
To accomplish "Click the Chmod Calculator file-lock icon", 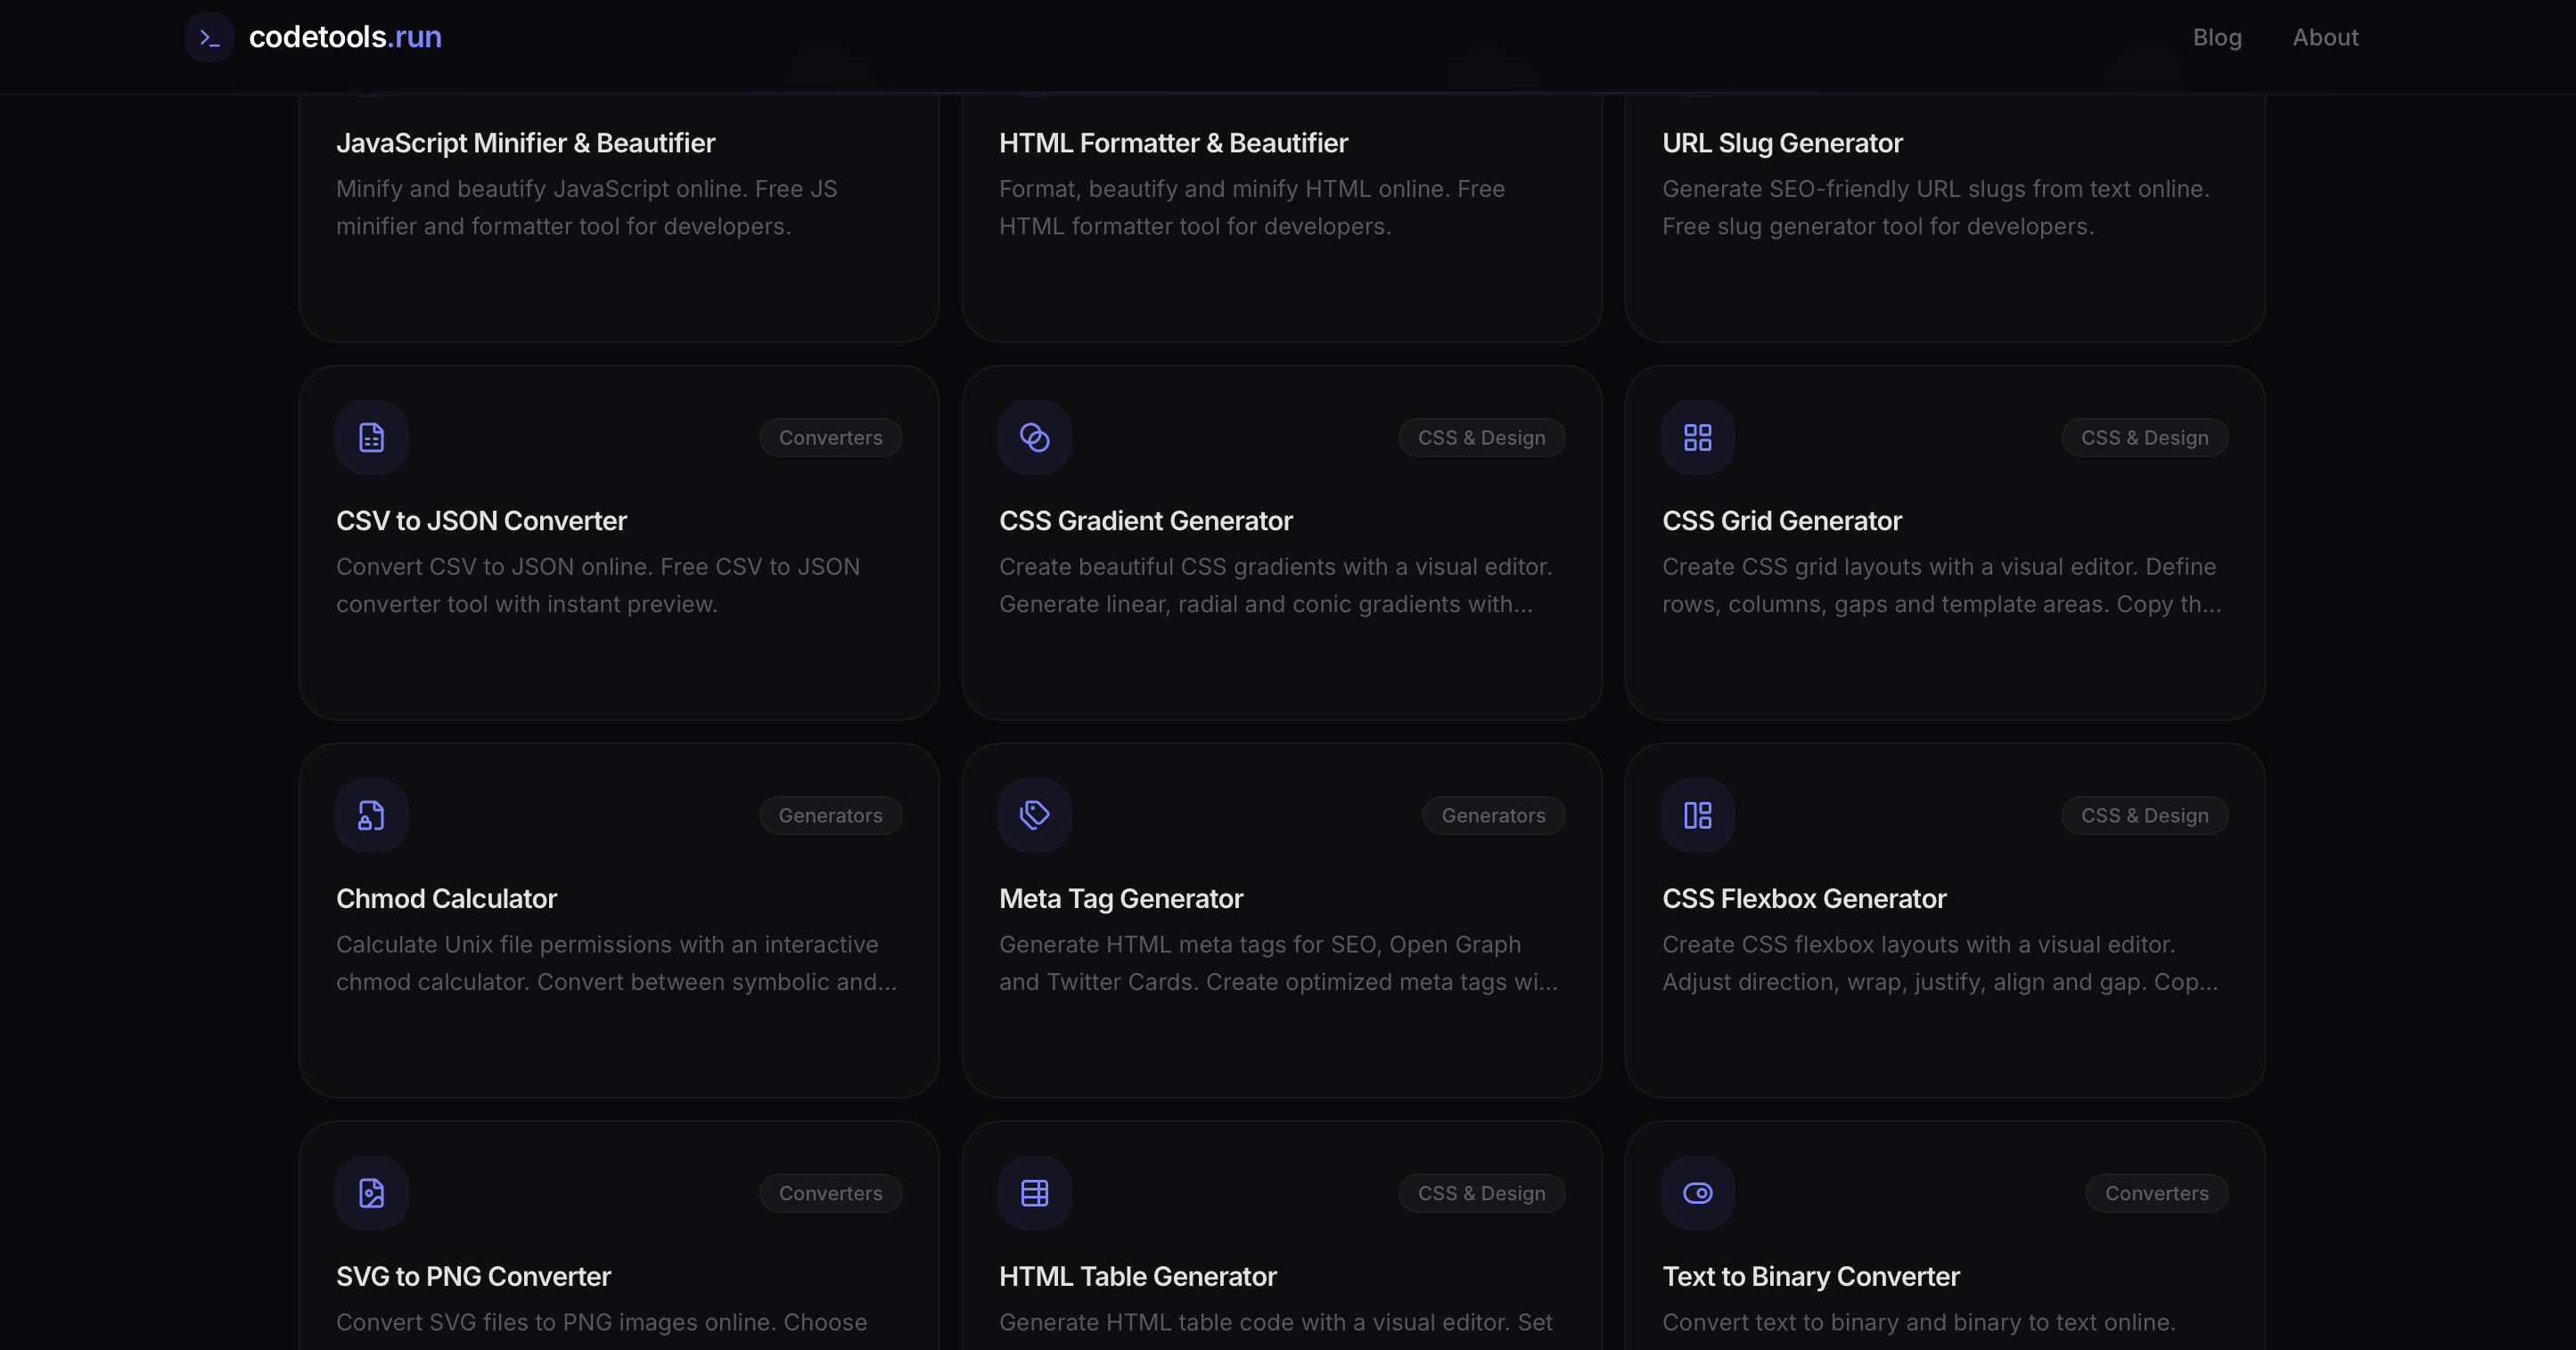I will click(x=371, y=815).
